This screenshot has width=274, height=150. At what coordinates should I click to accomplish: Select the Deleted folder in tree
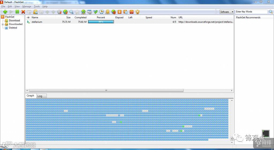pos(13,28)
